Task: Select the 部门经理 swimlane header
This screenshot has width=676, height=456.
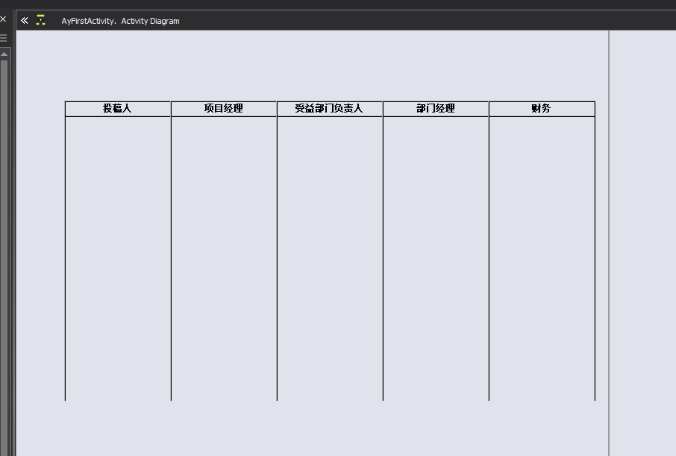Action: [435, 108]
